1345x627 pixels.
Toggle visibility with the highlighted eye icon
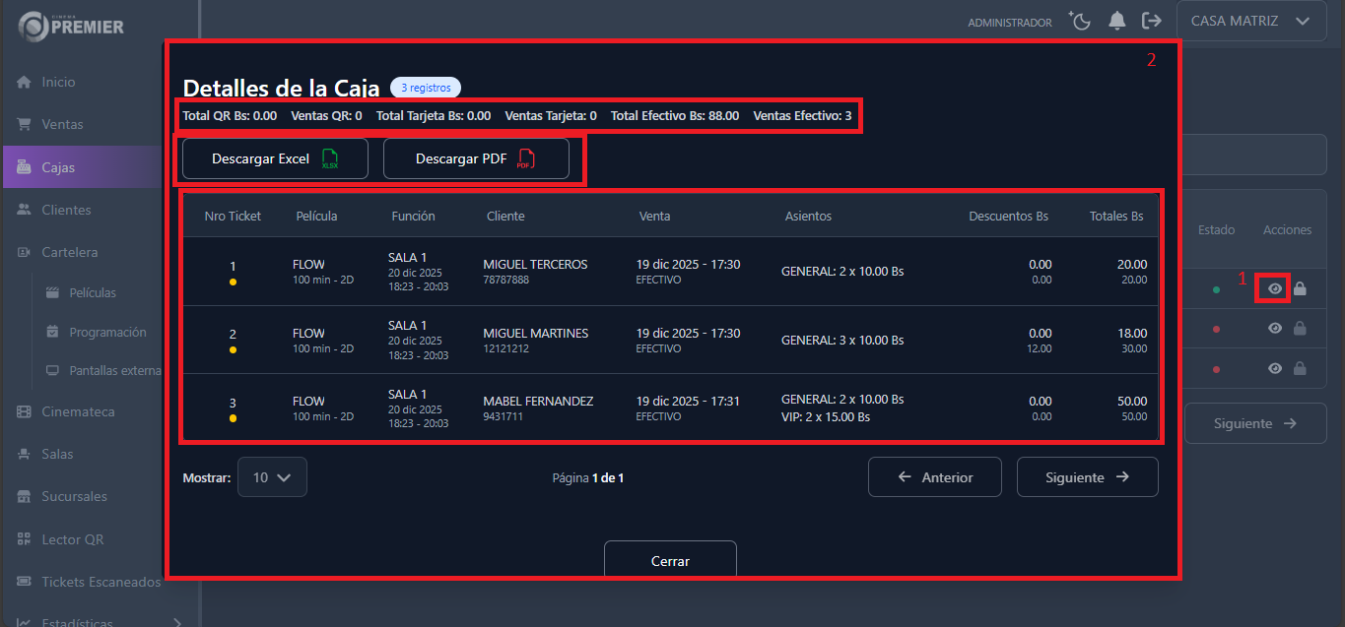click(x=1274, y=287)
